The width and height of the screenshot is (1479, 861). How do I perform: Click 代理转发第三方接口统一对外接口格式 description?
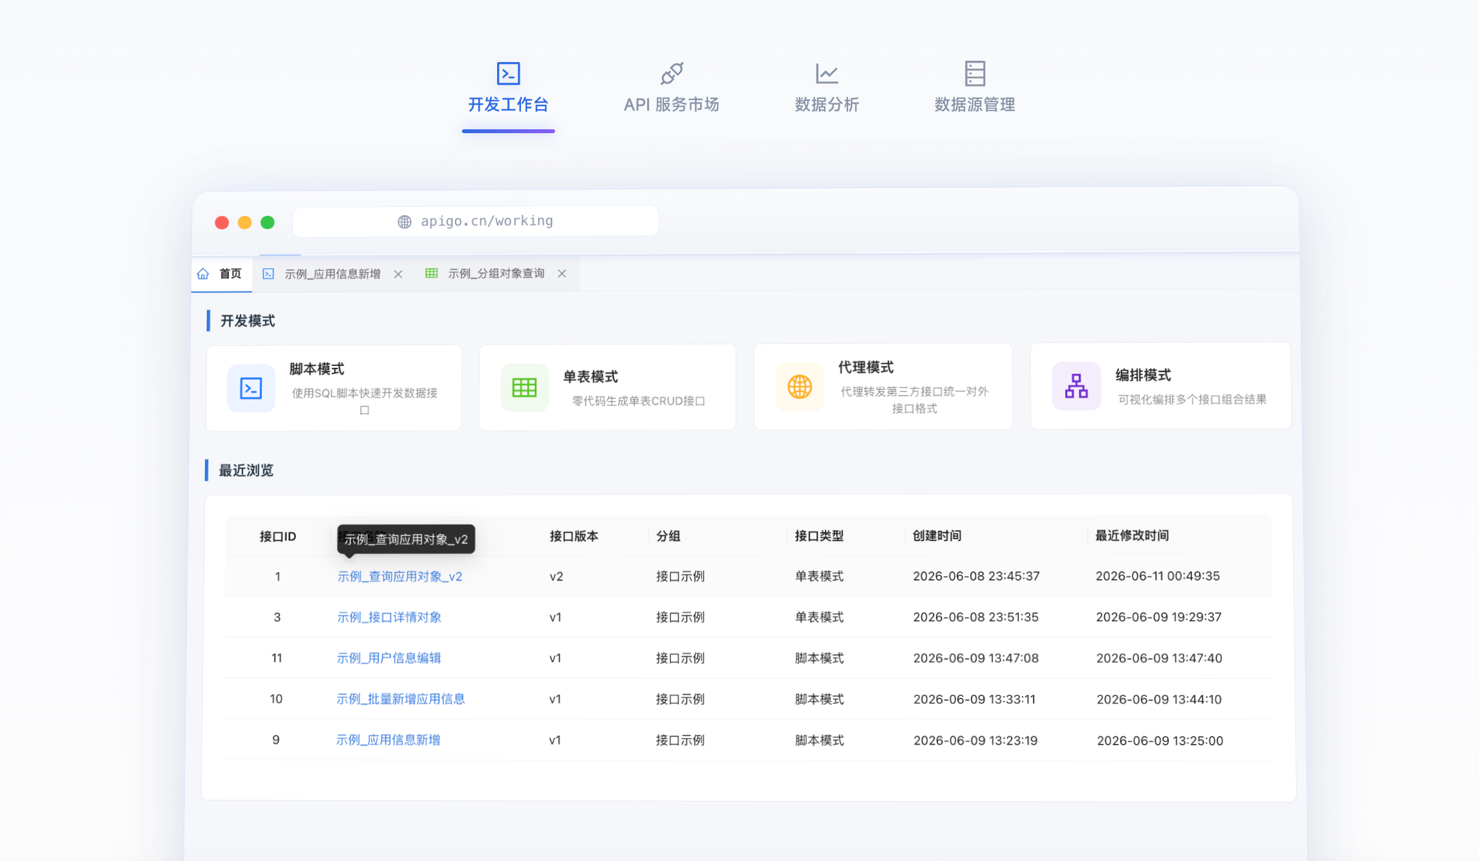pos(914,400)
